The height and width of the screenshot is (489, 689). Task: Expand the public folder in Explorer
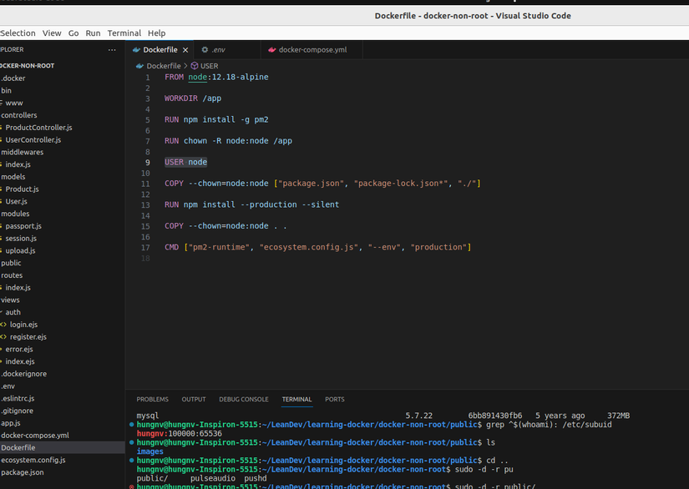click(11, 263)
